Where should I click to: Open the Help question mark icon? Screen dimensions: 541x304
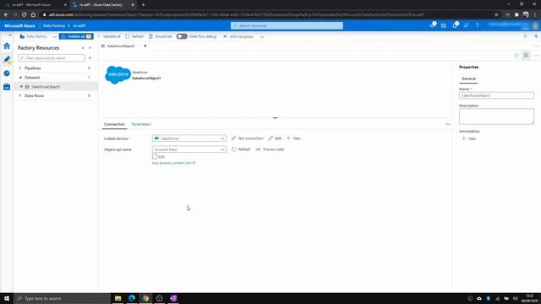tap(477, 25)
